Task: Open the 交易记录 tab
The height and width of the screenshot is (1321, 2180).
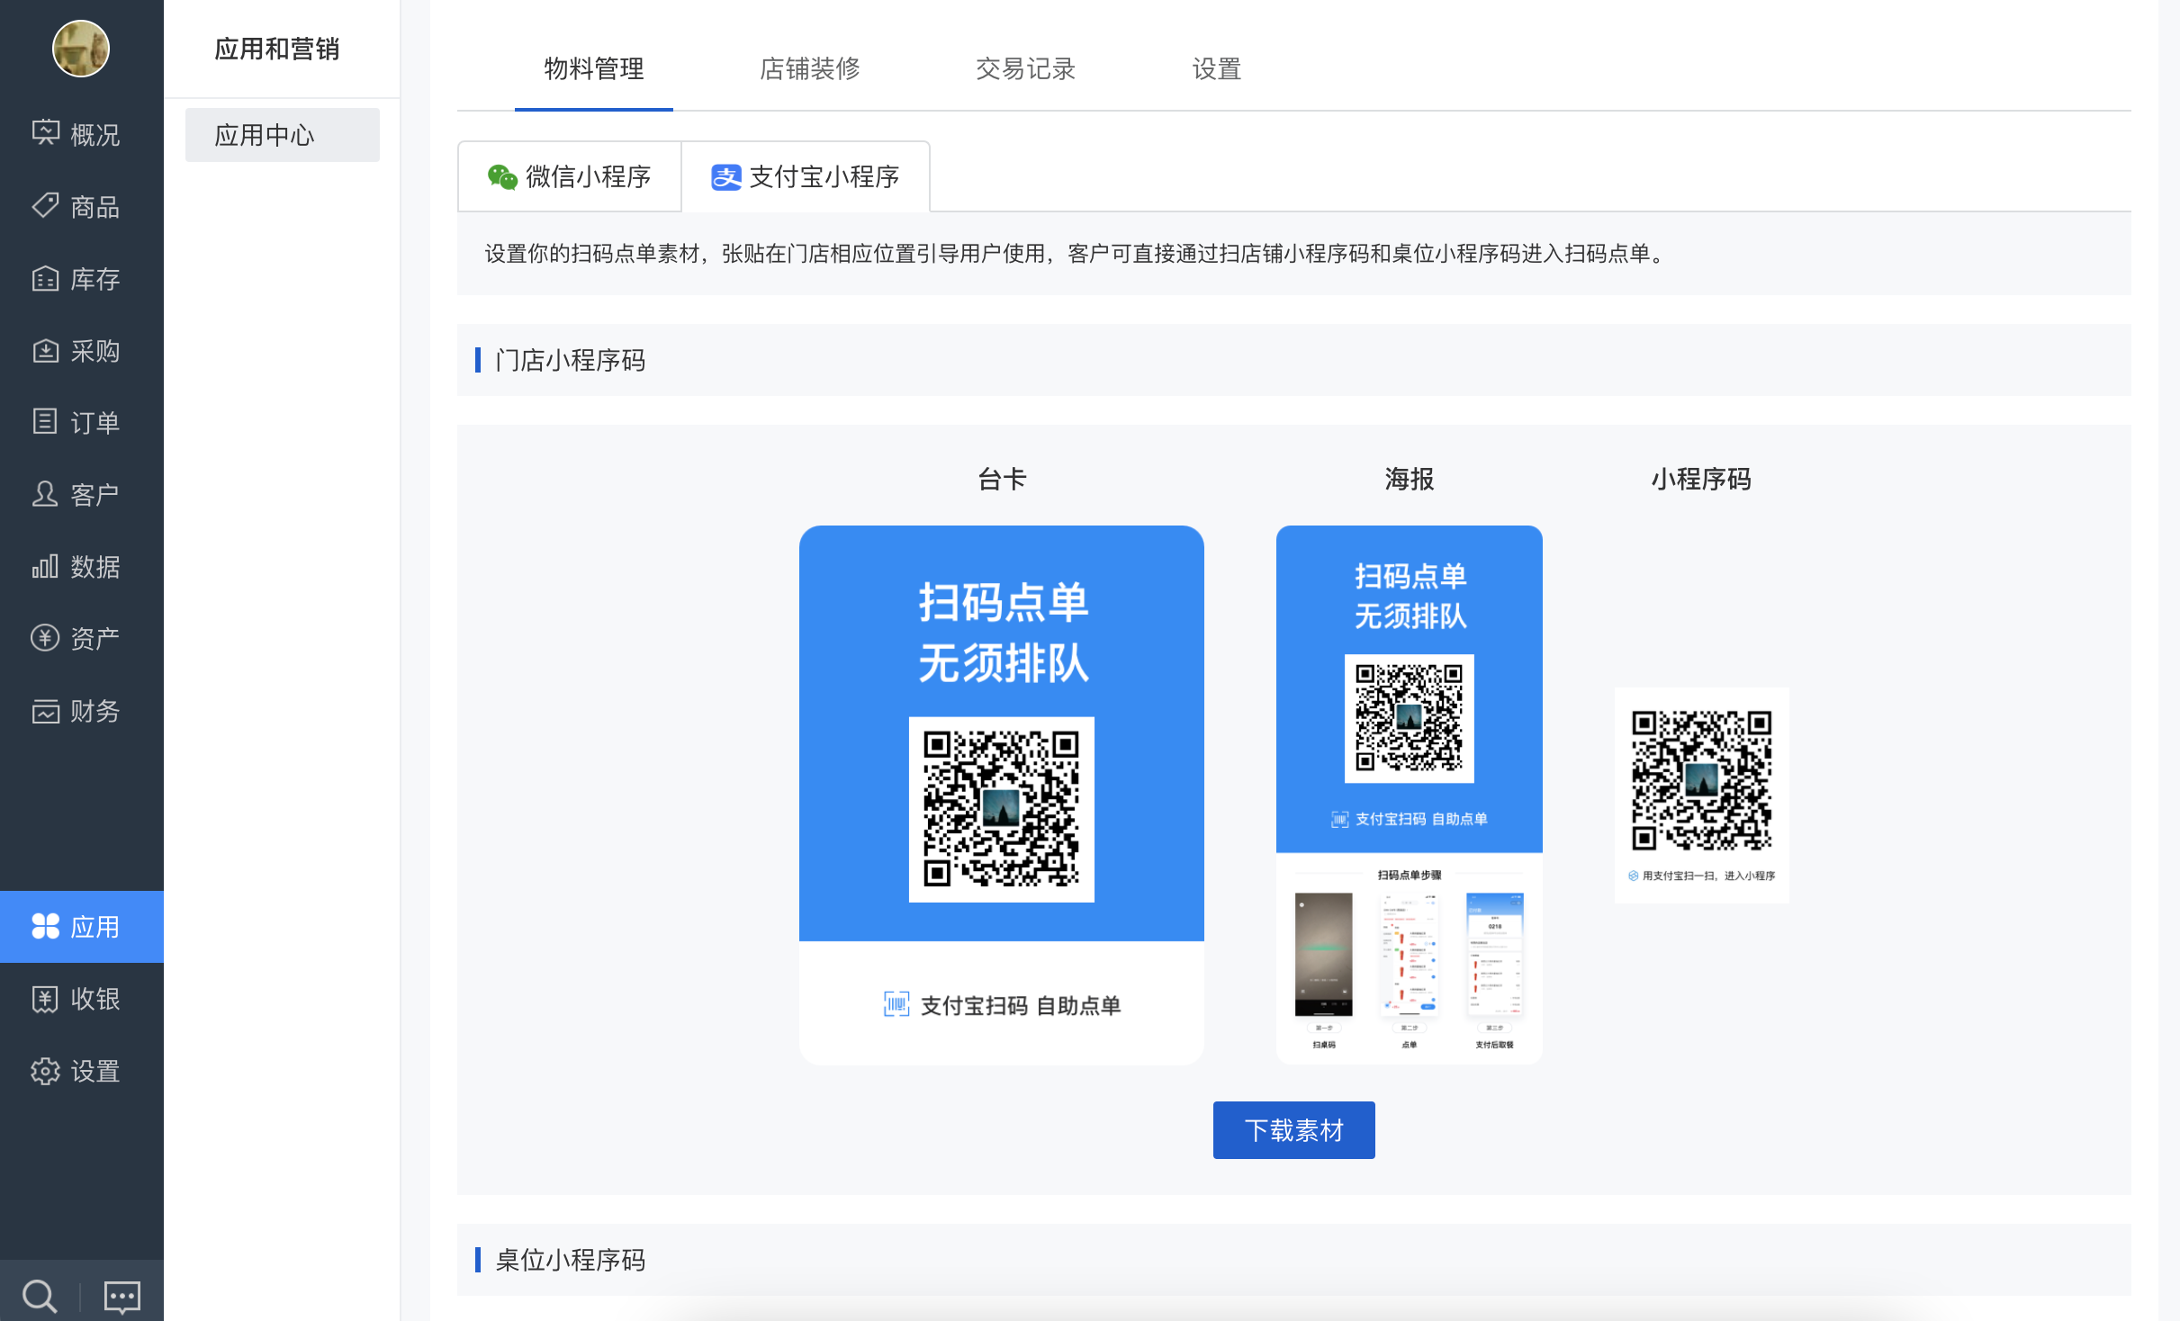Action: (1025, 69)
